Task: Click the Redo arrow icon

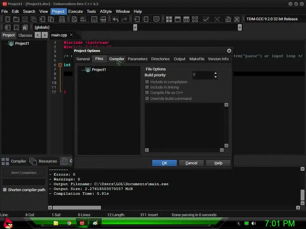Action: tap(124, 19)
